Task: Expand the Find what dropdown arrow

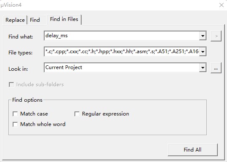Action: click(x=203, y=36)
